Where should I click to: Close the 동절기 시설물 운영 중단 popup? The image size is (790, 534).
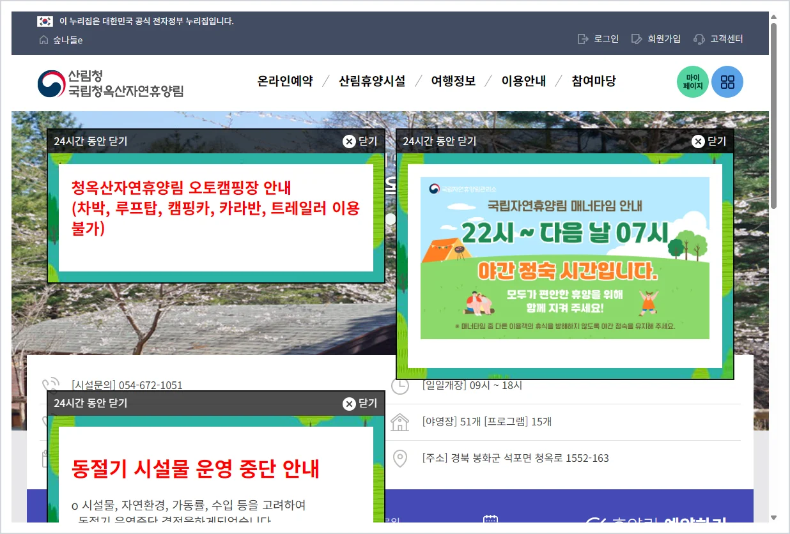tap(360, 403)
